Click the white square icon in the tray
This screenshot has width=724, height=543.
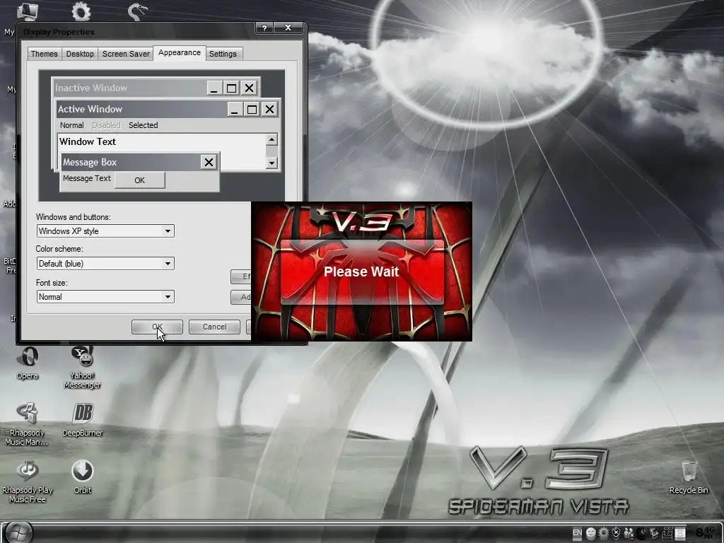point(680,533)
